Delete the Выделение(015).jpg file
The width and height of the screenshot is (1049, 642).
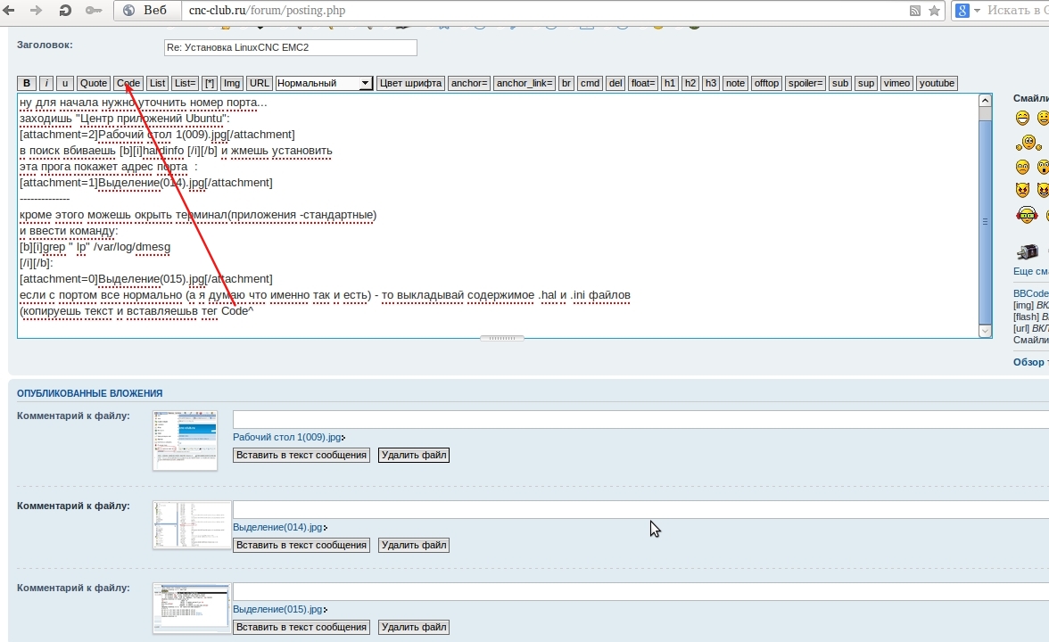click(414, 628)
